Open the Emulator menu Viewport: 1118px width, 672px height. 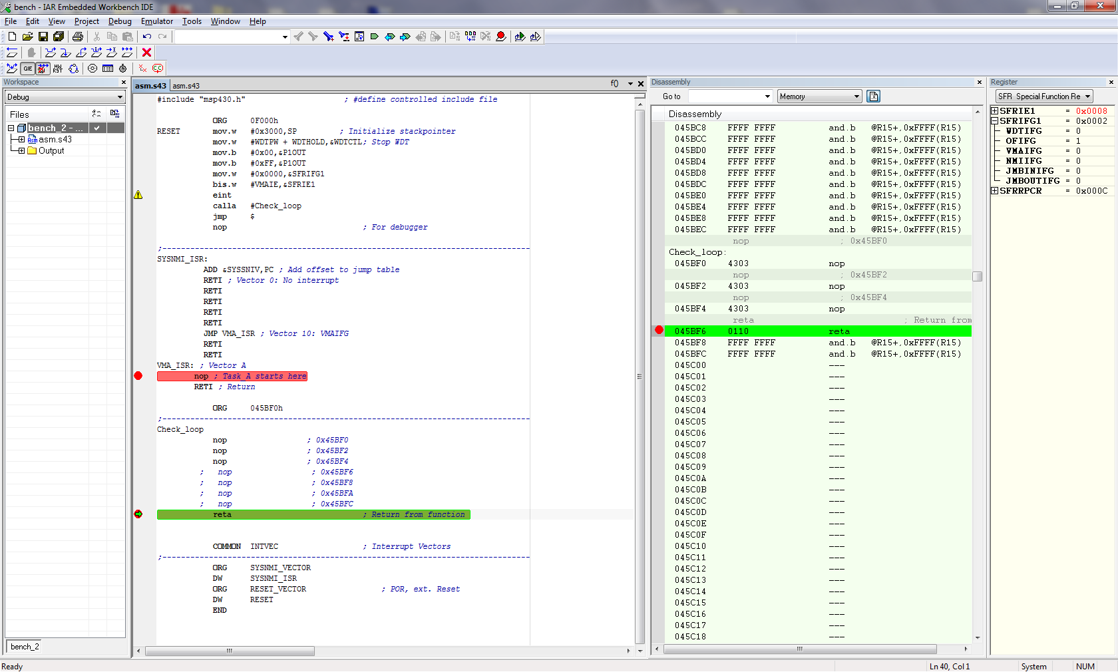(x=156, y=21)
